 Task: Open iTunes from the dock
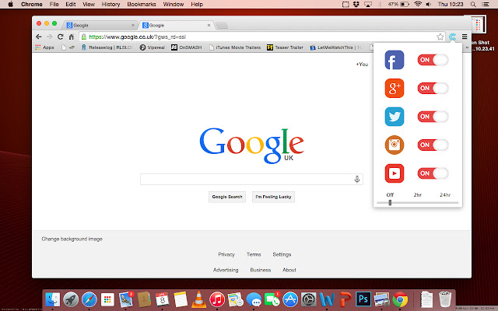217,299
